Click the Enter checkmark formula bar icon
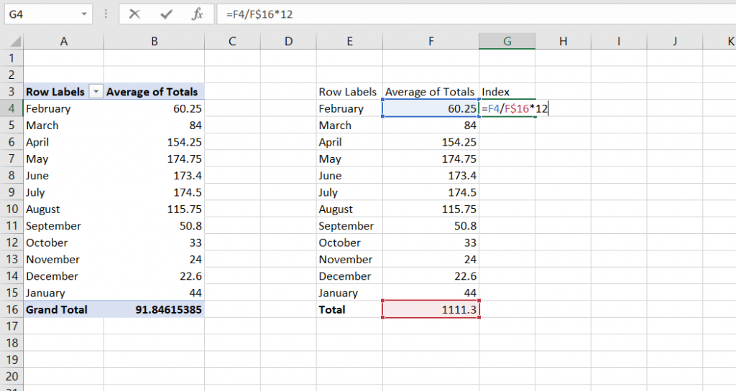 tap(166, 14)
